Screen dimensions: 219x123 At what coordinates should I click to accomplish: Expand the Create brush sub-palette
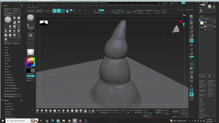coord(7,47)
